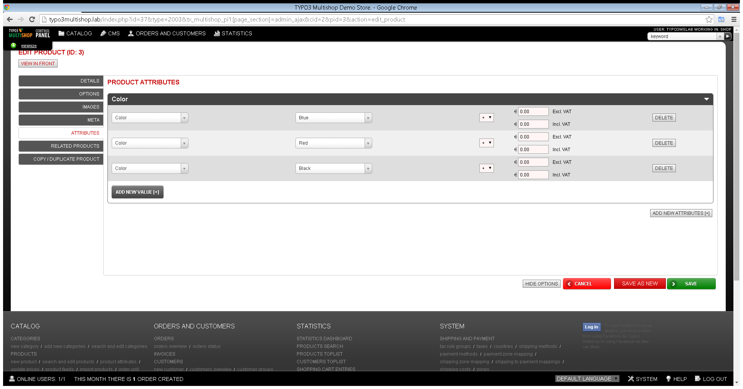
Task: Follow the orders overview footer link
Action: 170,346
